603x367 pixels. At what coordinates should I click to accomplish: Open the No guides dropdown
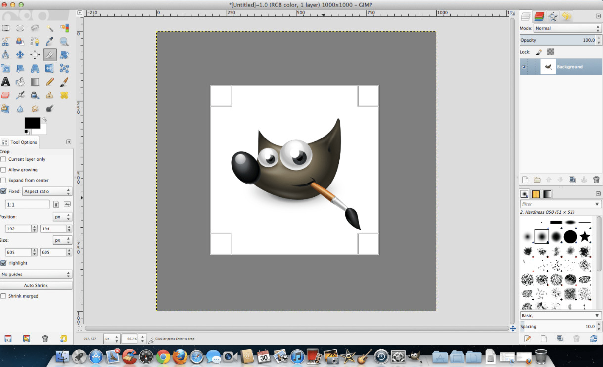36,274
